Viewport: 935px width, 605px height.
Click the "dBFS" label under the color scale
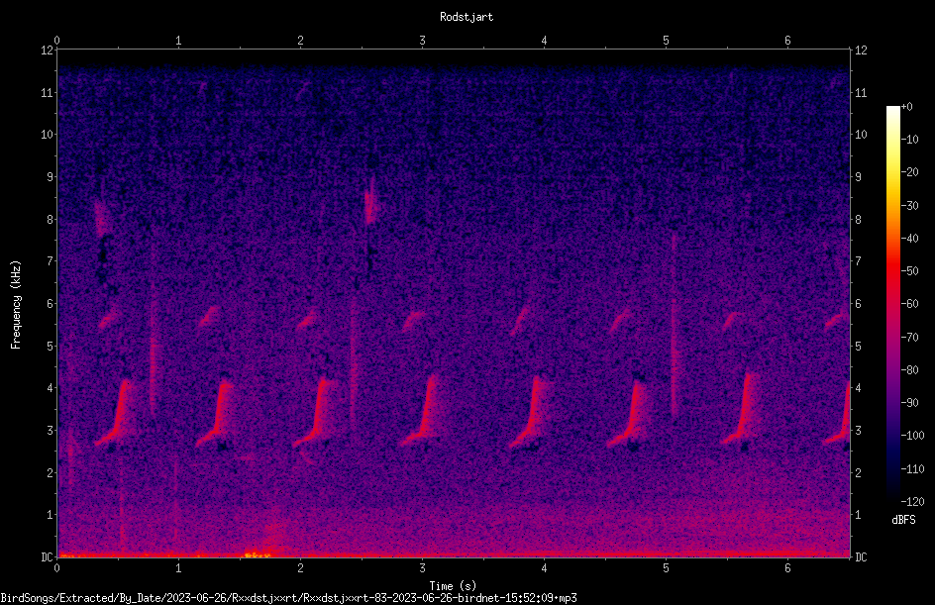click(903, 520)
